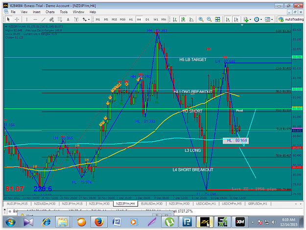Open the Help menu
306x230 pixels.
93,12
